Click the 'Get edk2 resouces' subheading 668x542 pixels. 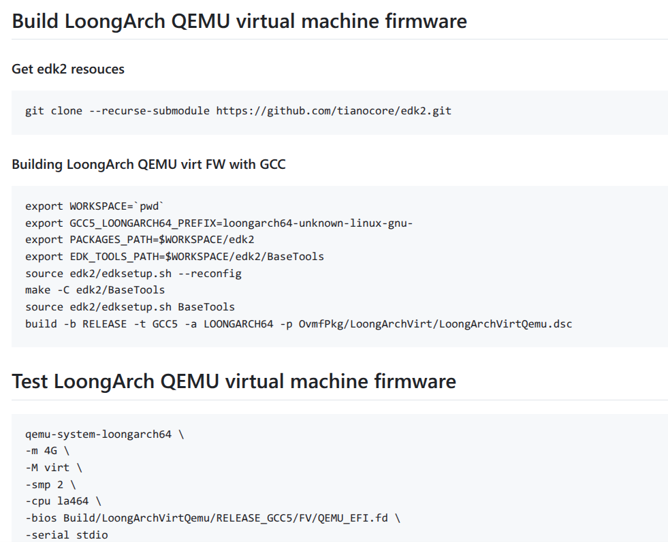point(68,69)
